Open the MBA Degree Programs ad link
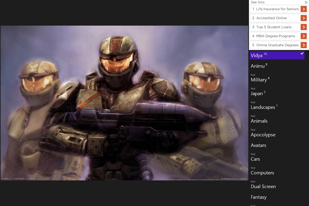309x206 pixels. point(279,36)
